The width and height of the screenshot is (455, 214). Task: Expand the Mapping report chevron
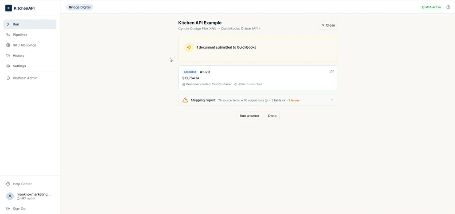(x=332, y=100)
